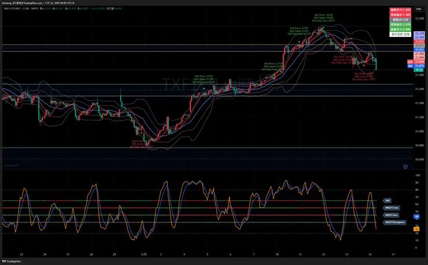The width and height of the screenshot is (428, 265).
Task: Click date label 23 on the time axis
Action: point(21,255)
